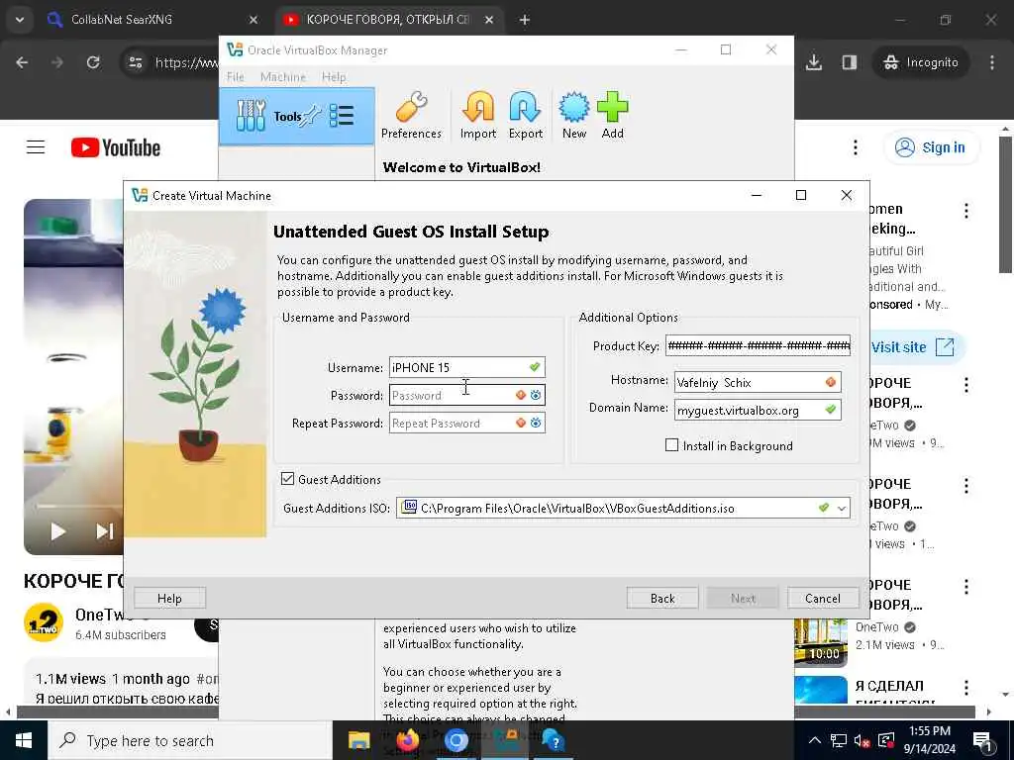Click the Incognito indicator
The image size is (1014, 760).
(x=921, y=62)
